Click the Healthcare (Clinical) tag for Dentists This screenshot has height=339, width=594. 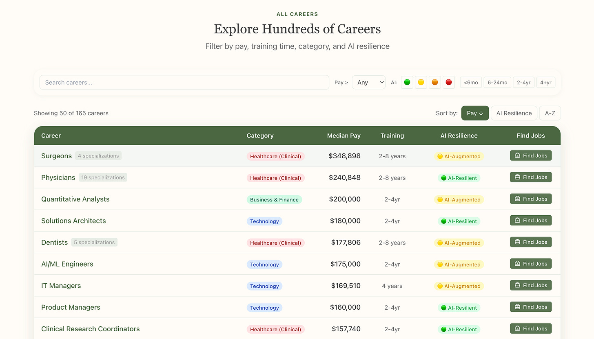(x=275, y=243)
